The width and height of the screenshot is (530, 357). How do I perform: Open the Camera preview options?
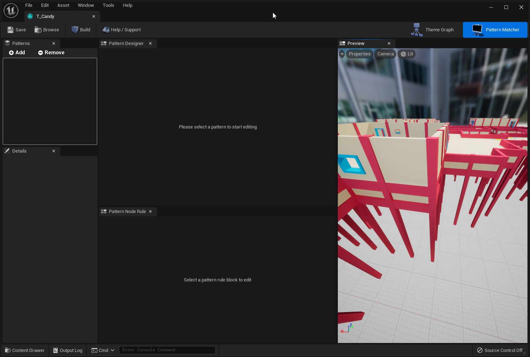tap(385, 54)
